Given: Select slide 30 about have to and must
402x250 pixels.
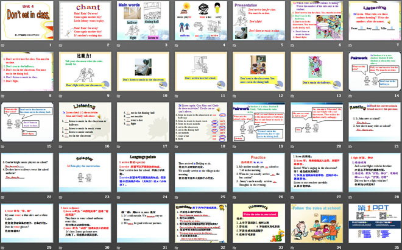Looking at the screenshot, I should [x=85, y=223].
